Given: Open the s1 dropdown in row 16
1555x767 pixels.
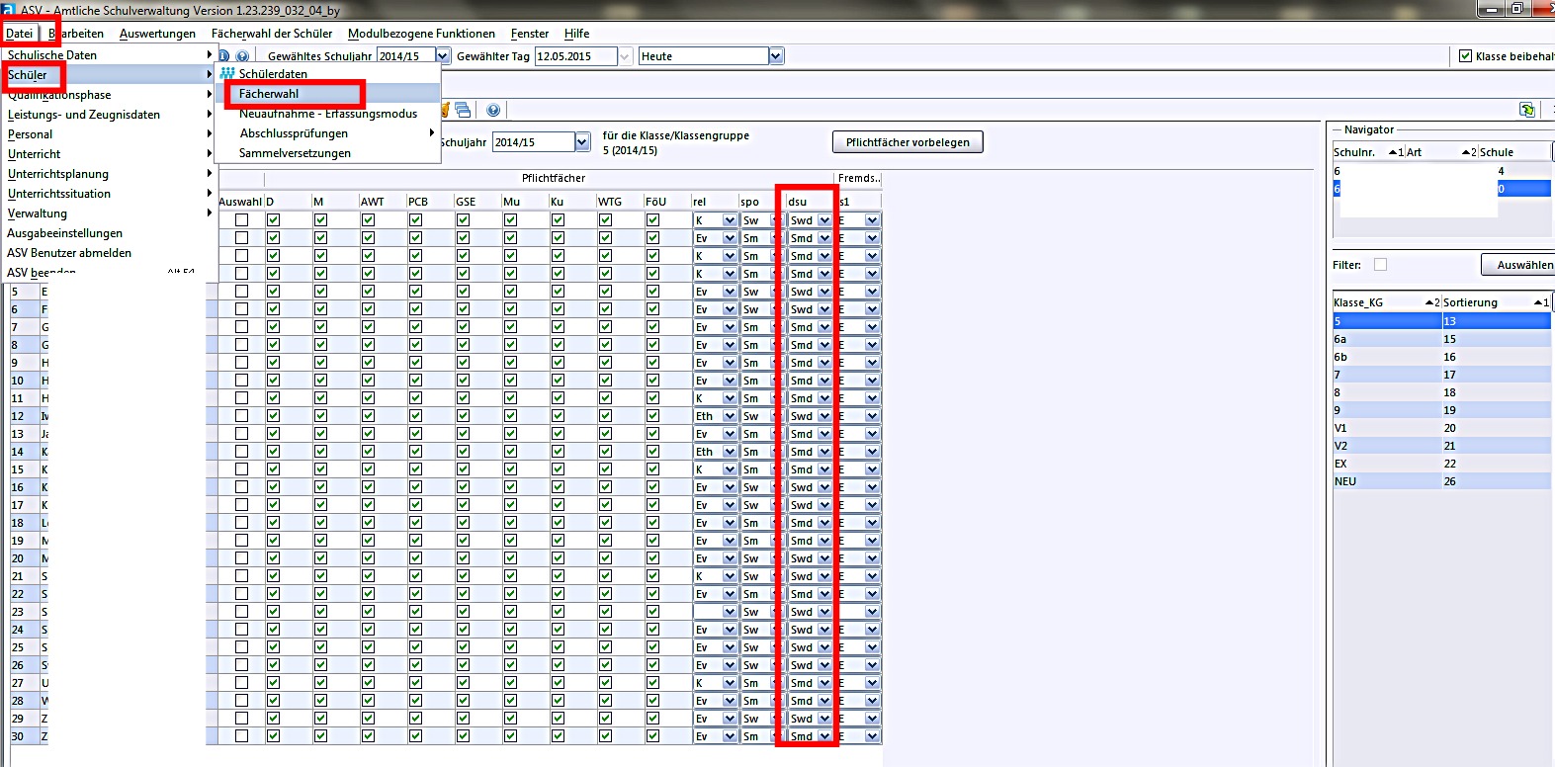Looking at the screenshot, I should point(872,487).
